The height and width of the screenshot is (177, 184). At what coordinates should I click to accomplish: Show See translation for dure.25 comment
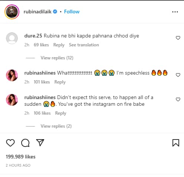pyautogui.click(x=84, y=45)
